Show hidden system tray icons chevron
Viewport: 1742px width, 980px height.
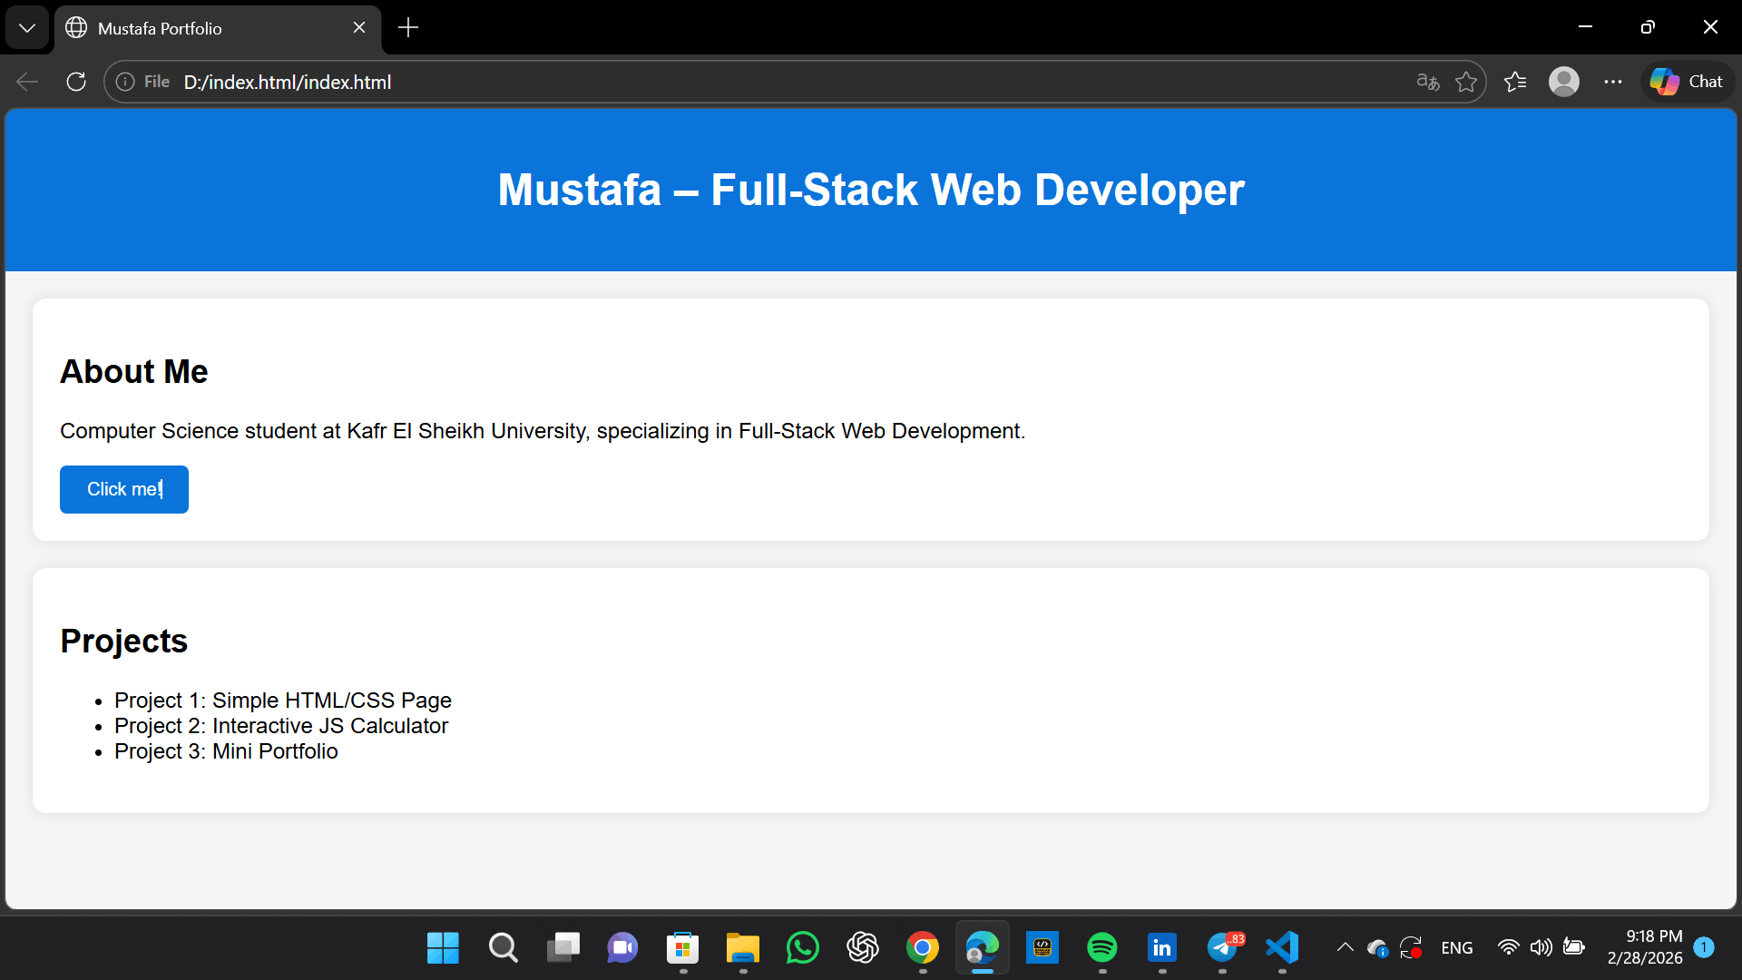[1345, 947]
